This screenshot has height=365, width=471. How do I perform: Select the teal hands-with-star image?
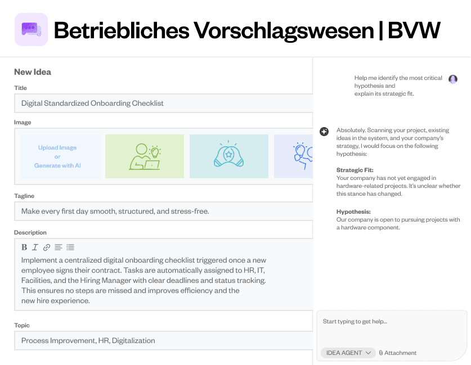pyautogui.click(x=229, y=156)
